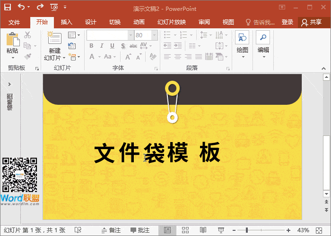This screenshot has width=331, height=236.
Task: Switch to the Animations (动画) tab
Action: click(139, 22)
